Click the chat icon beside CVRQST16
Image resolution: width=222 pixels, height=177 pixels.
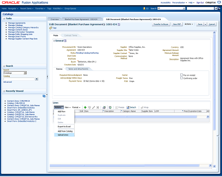point(219,2)
